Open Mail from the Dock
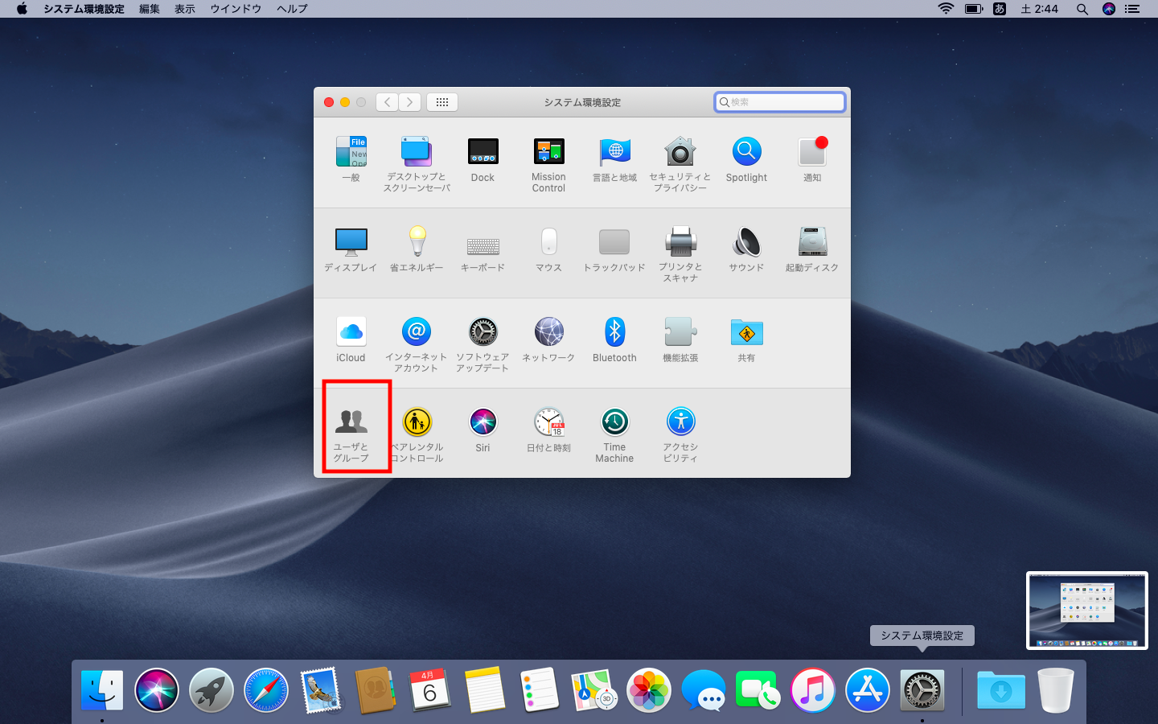1158x724 pixels. pos(321,690)
